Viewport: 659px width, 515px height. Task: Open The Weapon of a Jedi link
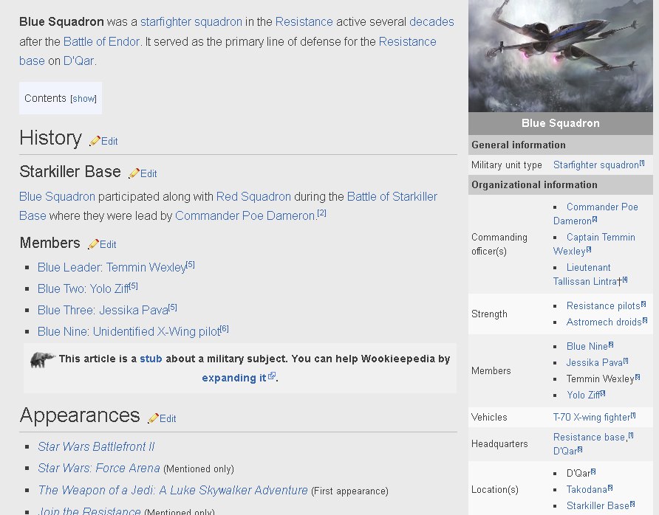(172, 490)
